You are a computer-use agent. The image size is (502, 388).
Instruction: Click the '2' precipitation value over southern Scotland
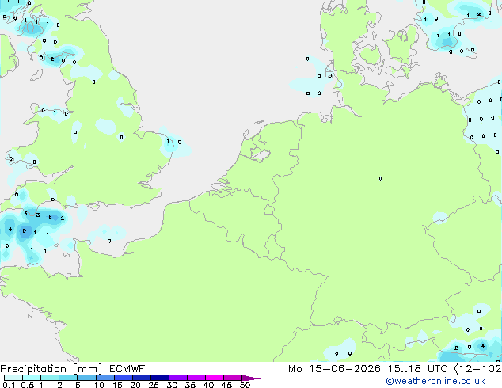(x=52, y=59)
